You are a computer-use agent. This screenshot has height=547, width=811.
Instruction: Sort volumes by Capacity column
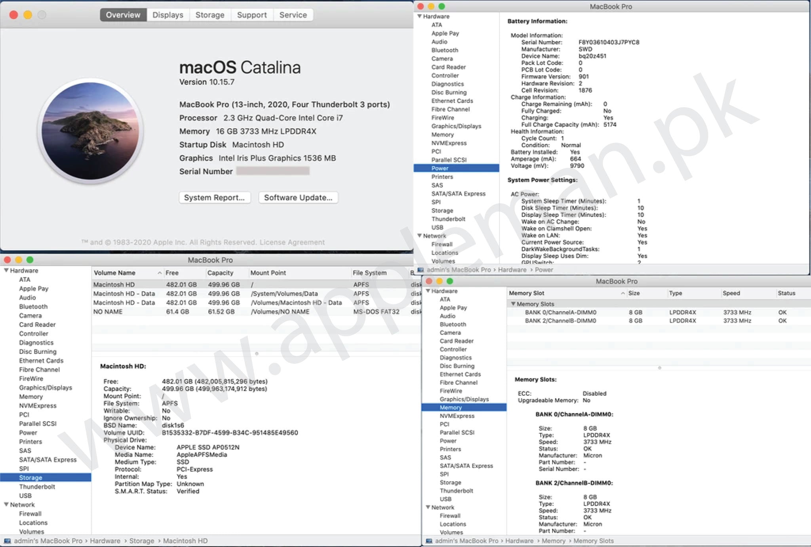227,273
